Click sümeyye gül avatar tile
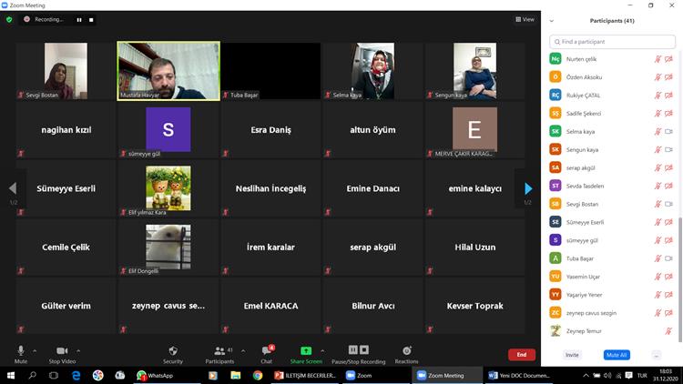 point(168,129)
